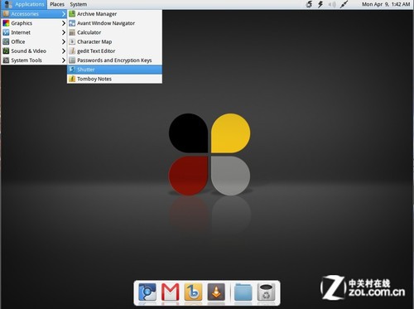Viewport: 414px width, 309px height.
Task: Open the Chromium browser dock icon
Action: click(x=147, y=292)
